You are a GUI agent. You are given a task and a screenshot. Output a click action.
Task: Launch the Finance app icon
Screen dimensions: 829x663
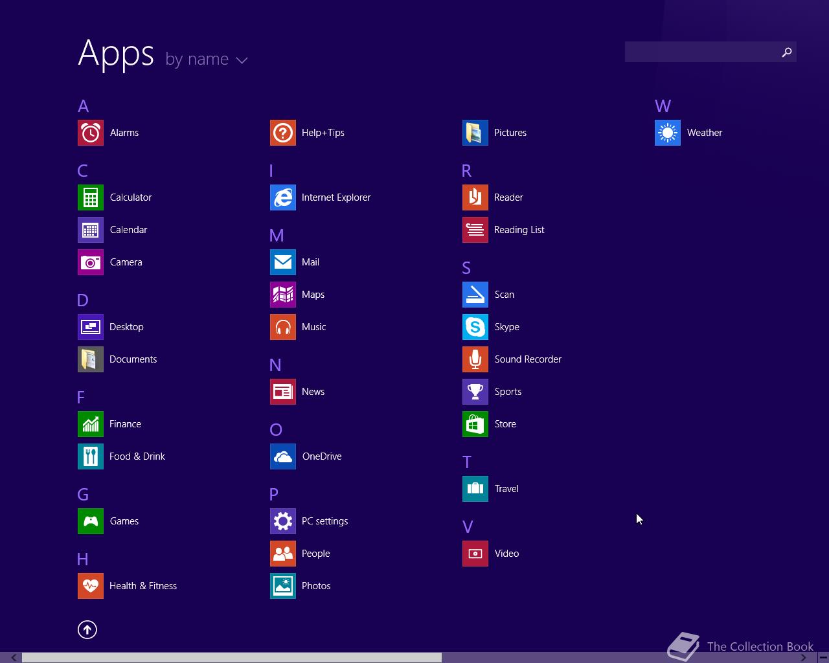click(91, 424)
